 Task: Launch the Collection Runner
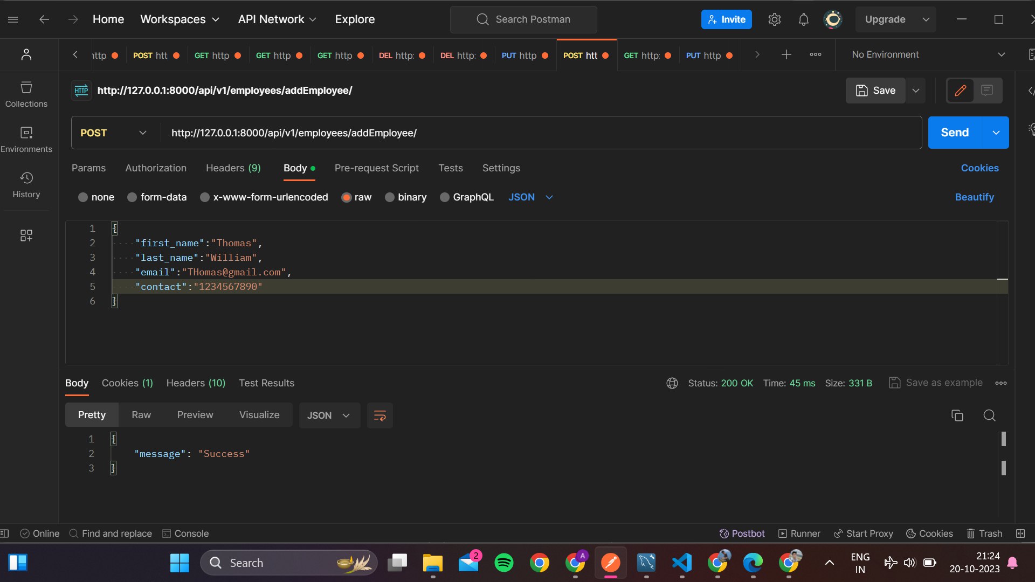(x=799, y=533)
